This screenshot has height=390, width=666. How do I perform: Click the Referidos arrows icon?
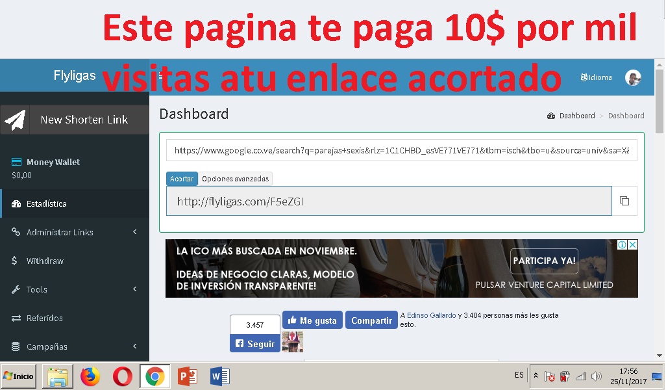(16, 318)
